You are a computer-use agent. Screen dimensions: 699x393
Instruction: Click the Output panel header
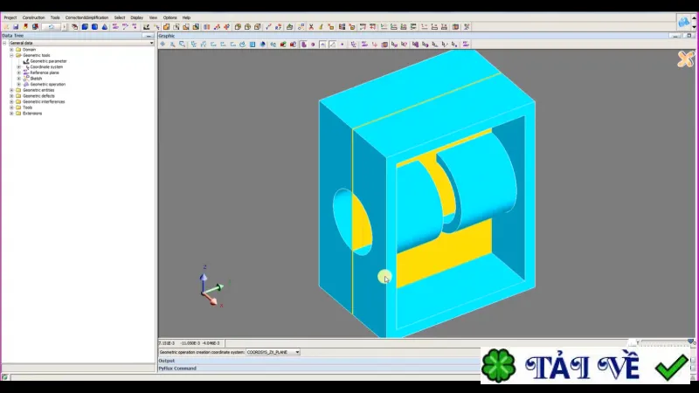tap(318, 361)
